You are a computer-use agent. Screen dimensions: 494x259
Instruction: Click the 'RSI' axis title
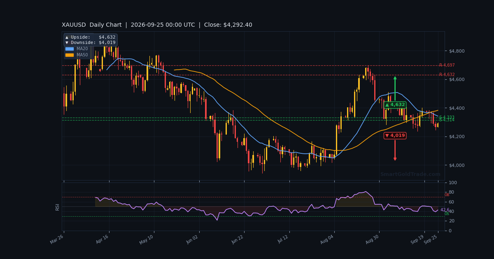coord(58,207)
